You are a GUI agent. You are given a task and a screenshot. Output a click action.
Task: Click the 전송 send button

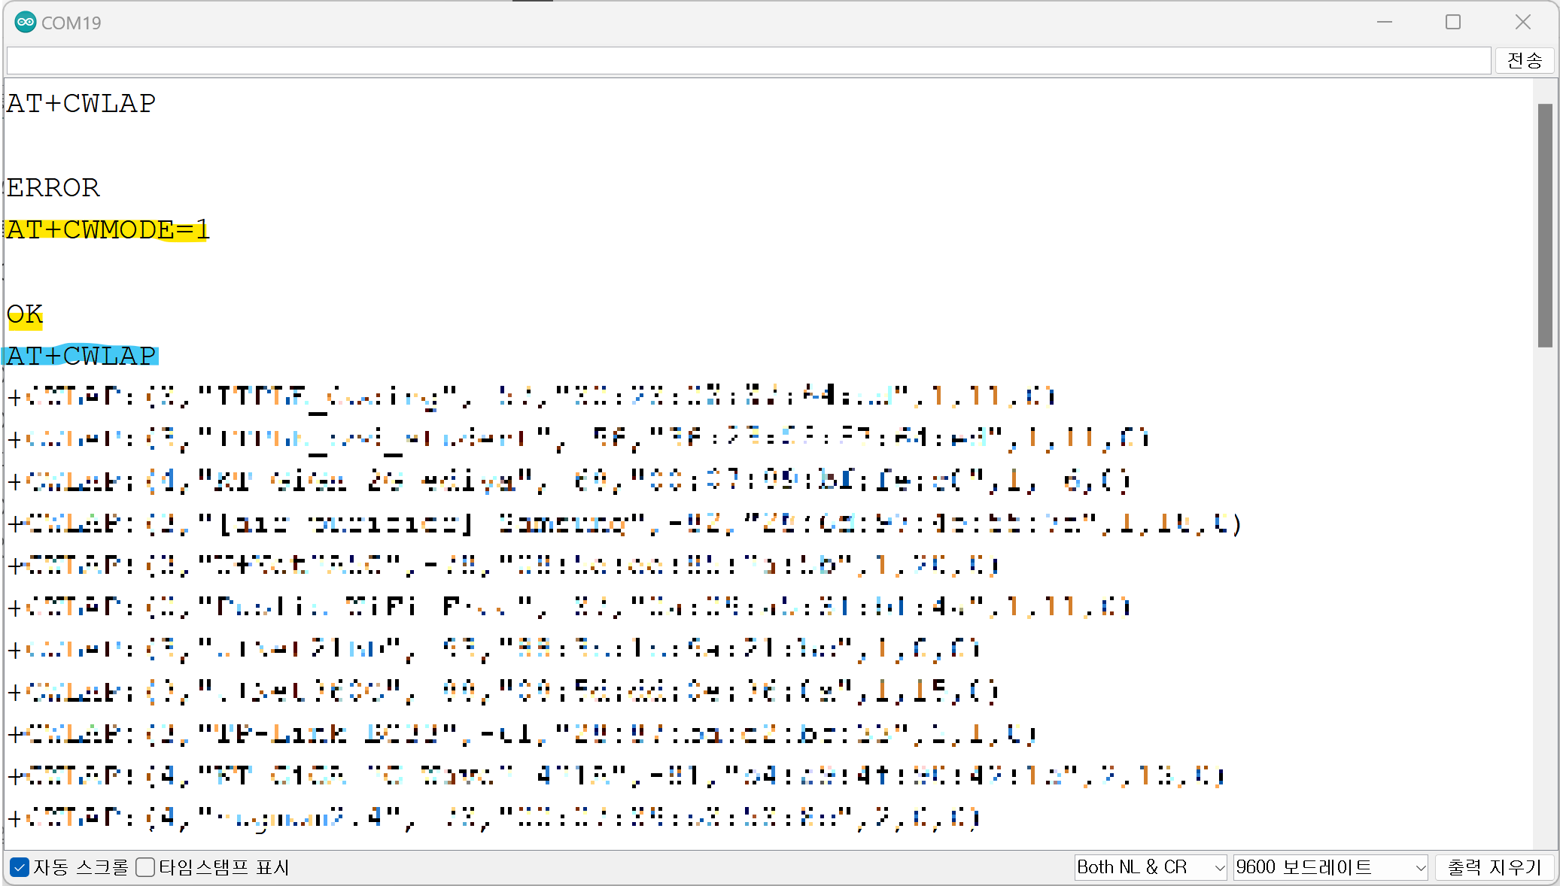[x=1525, y=60]
